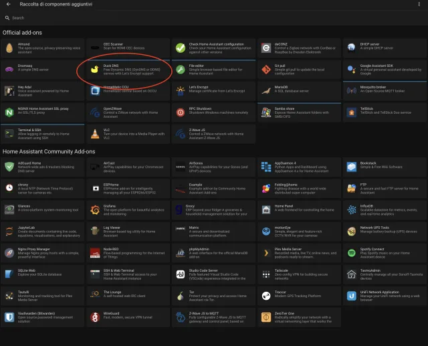Select the Spotify Connect icon
Viewport: 428px width, 346px height.
click(x=351, y=254)
